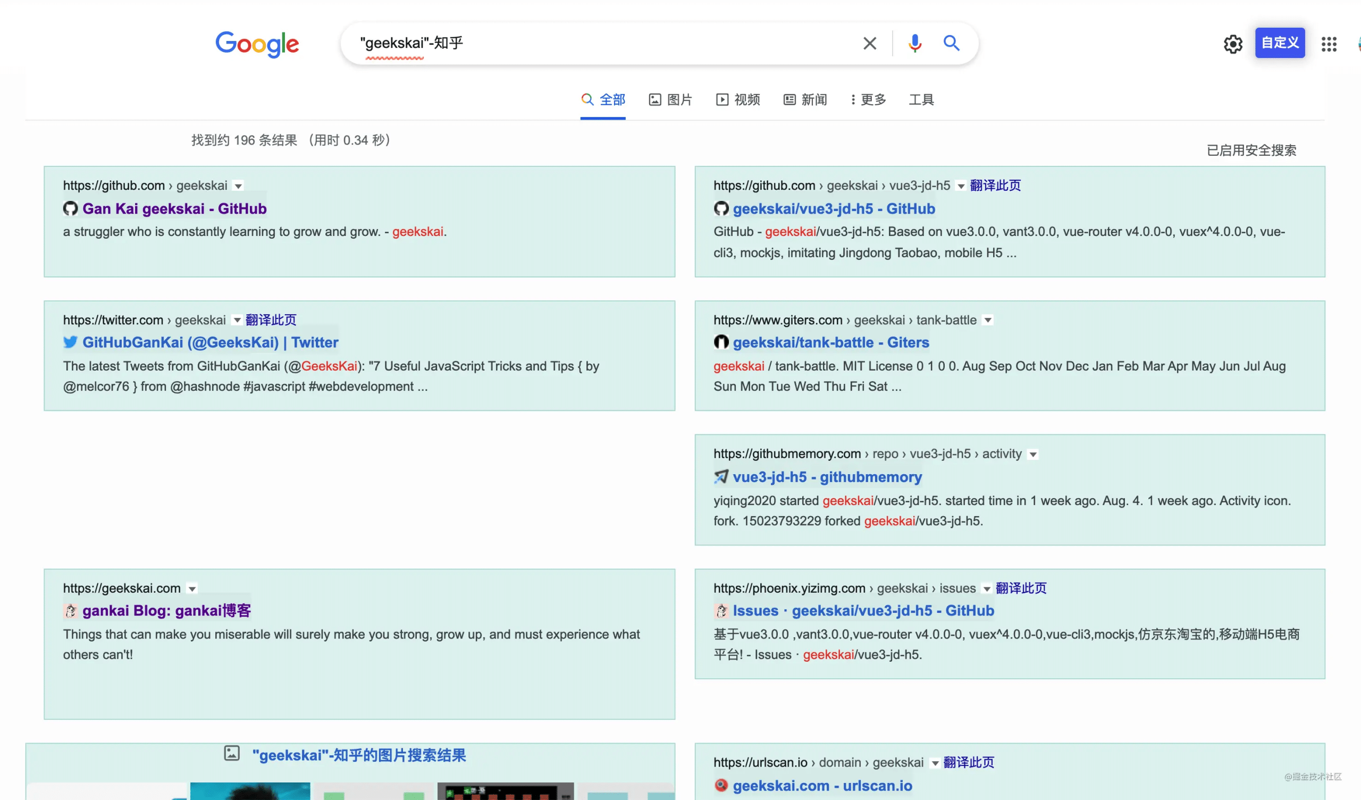Viewport: 1361px width, 800px height.
Task: Click the 已启用安全搜索 label
Action: coord(1251,150)
